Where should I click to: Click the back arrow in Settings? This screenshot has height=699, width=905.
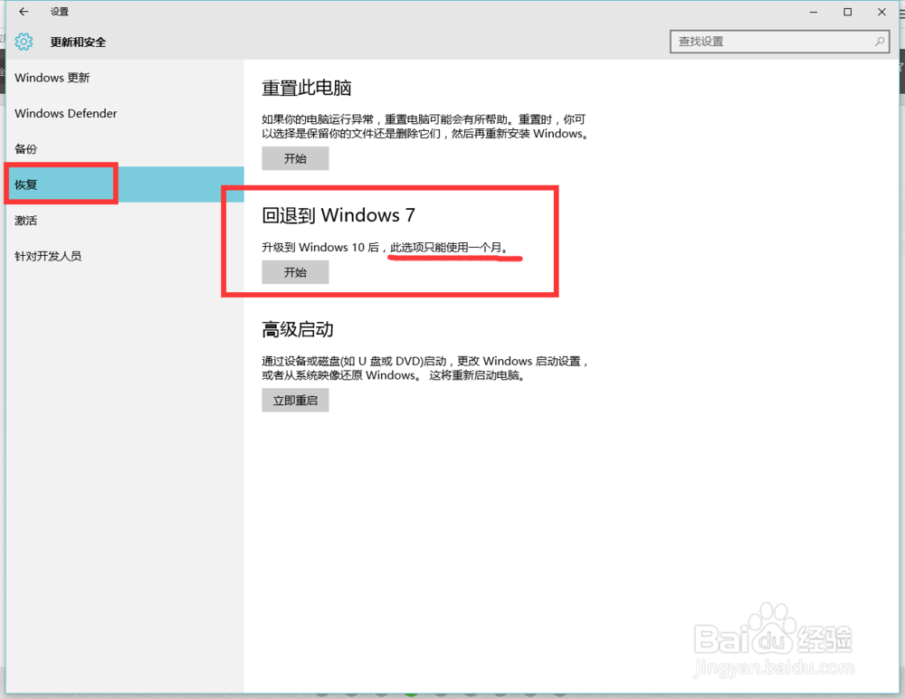coord(22,12)
